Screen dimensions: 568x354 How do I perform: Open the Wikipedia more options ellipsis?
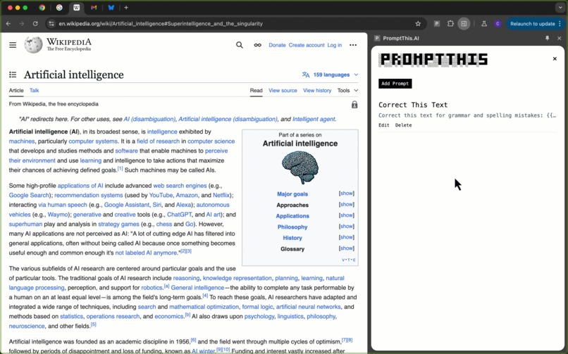click(353, 45)
